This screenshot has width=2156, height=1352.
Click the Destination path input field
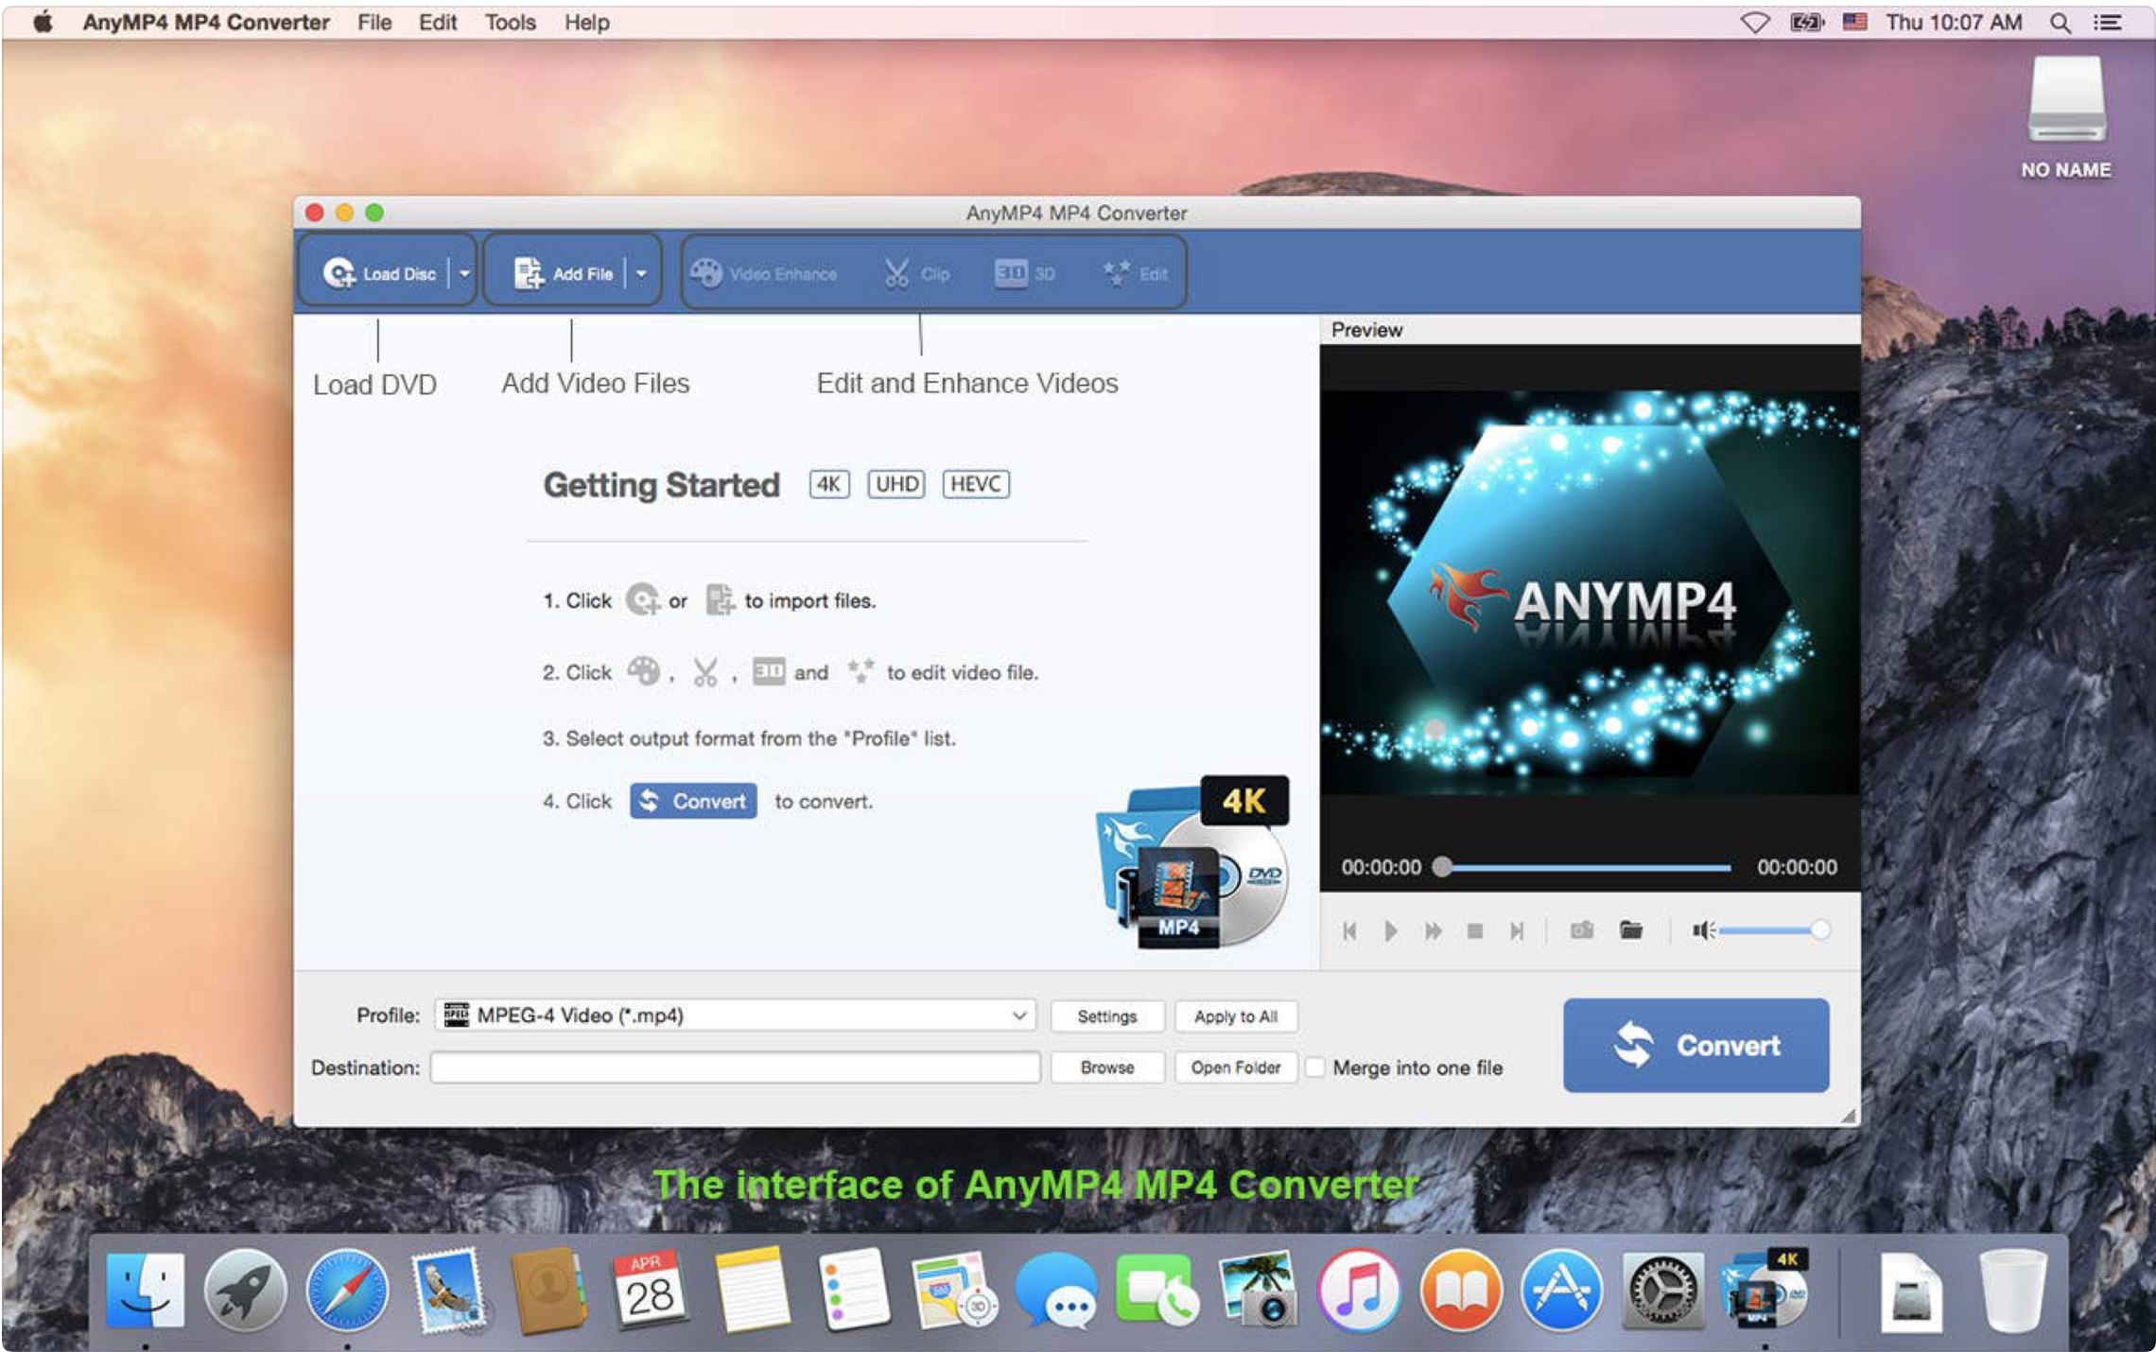coord(736,1067)
